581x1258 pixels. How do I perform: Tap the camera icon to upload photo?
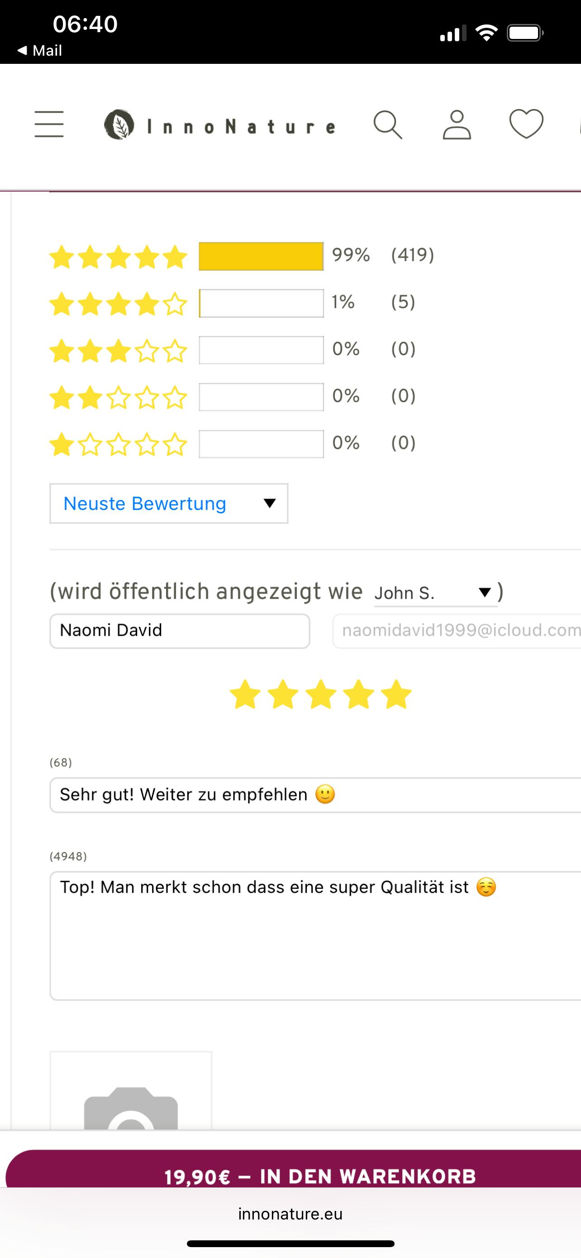coord(131,1109)
